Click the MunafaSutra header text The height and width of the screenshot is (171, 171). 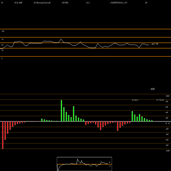pos(42,3)
